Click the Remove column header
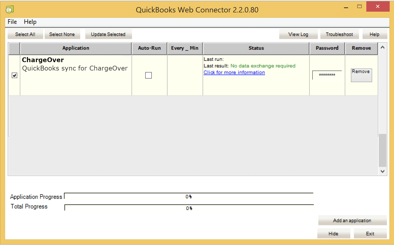 point(362,48)
